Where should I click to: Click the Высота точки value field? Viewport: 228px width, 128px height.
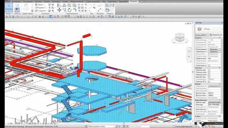click(214, 96)
